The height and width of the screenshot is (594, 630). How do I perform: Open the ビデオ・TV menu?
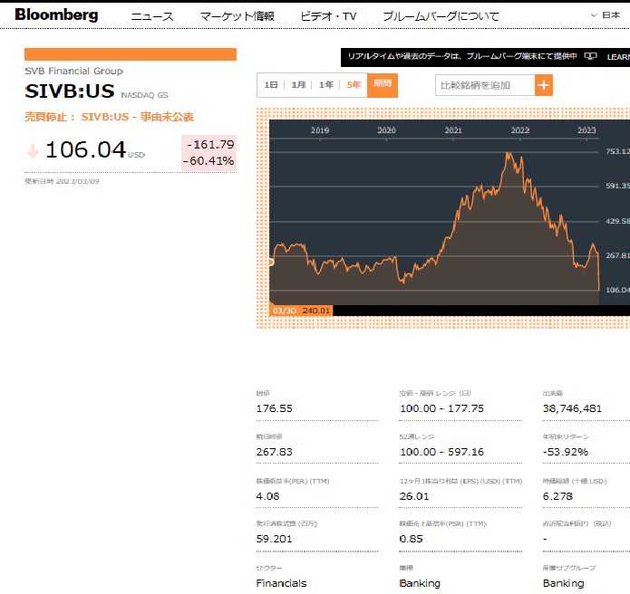[x=329, y=16]
